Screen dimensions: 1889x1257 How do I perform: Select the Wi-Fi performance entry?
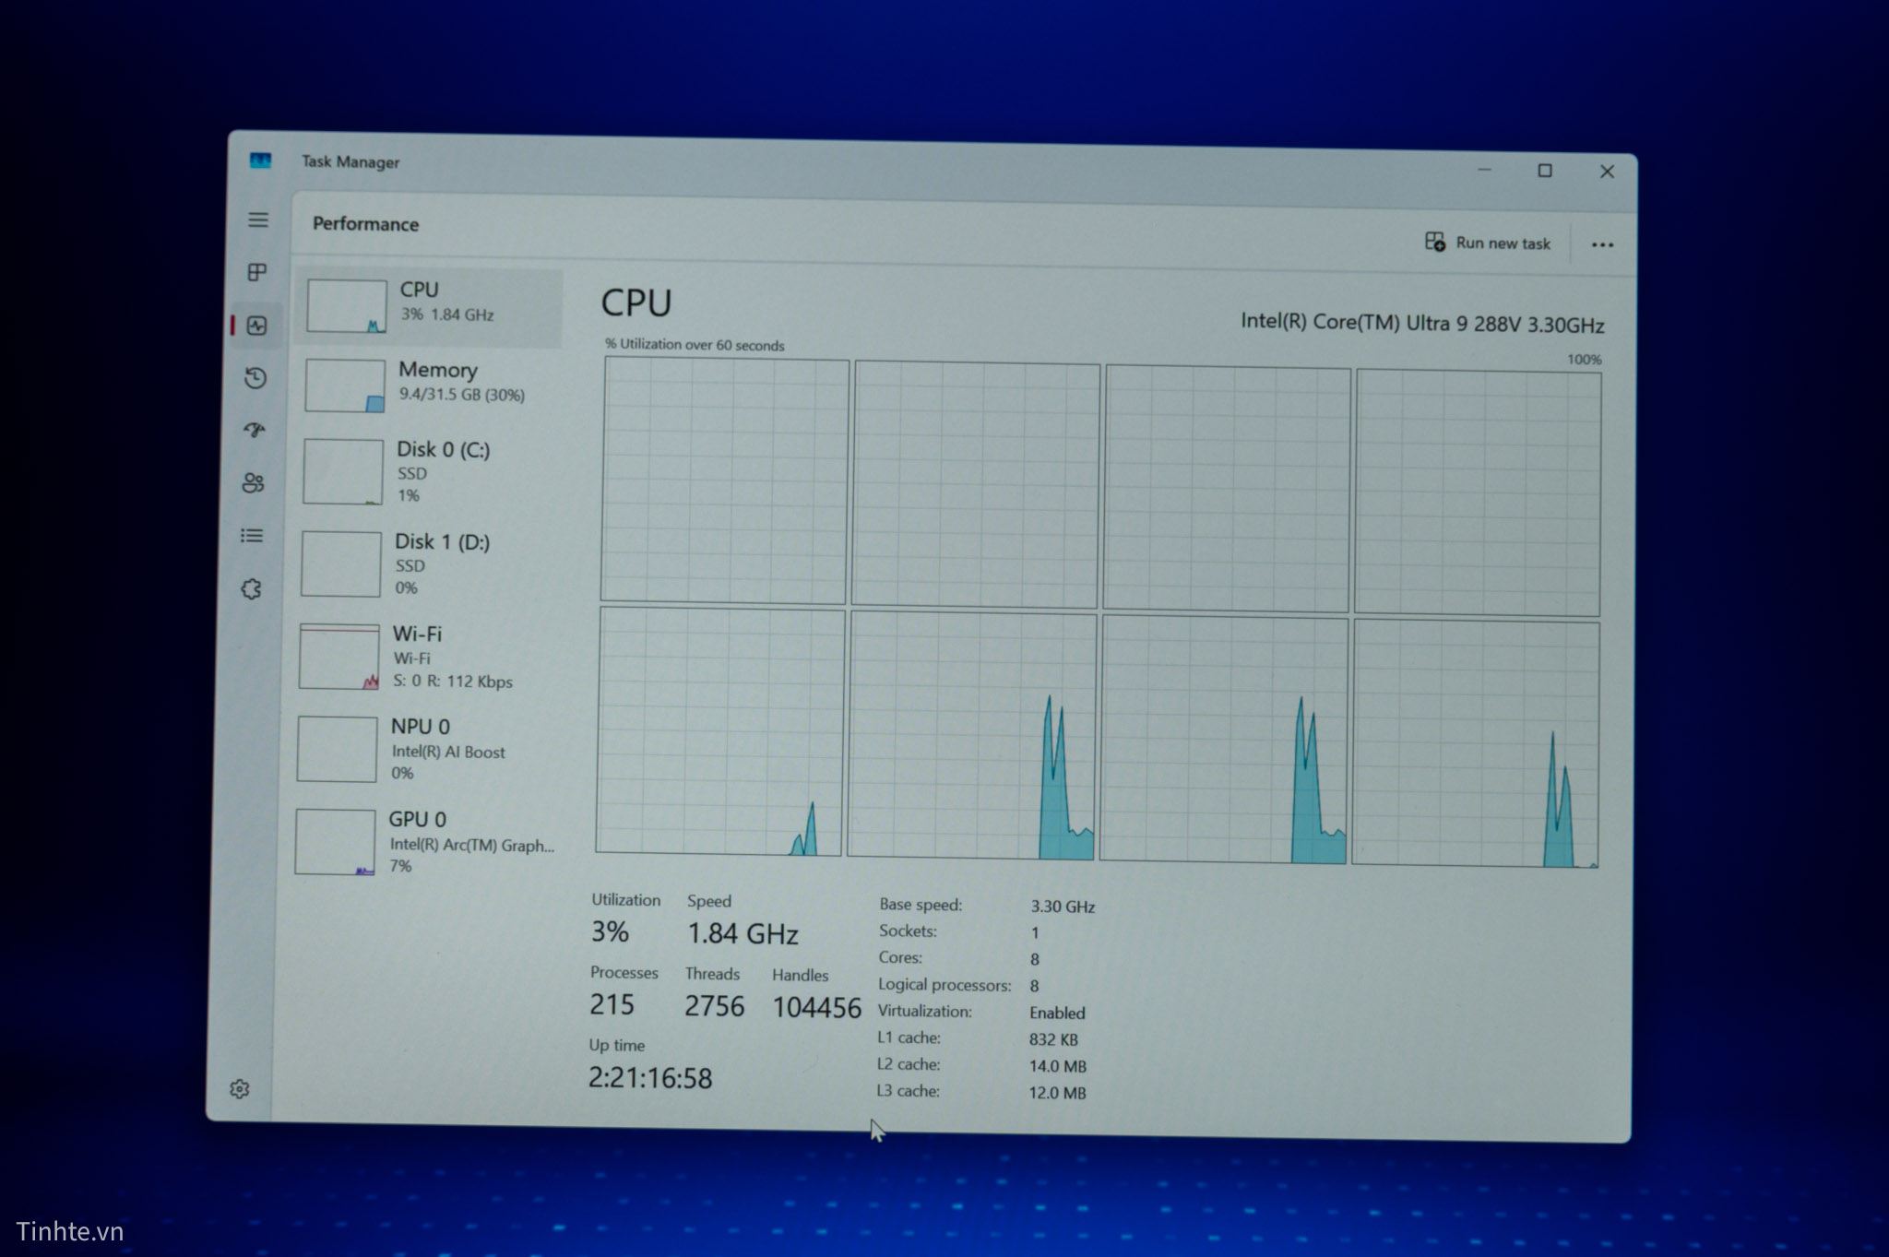coord(422,657)
